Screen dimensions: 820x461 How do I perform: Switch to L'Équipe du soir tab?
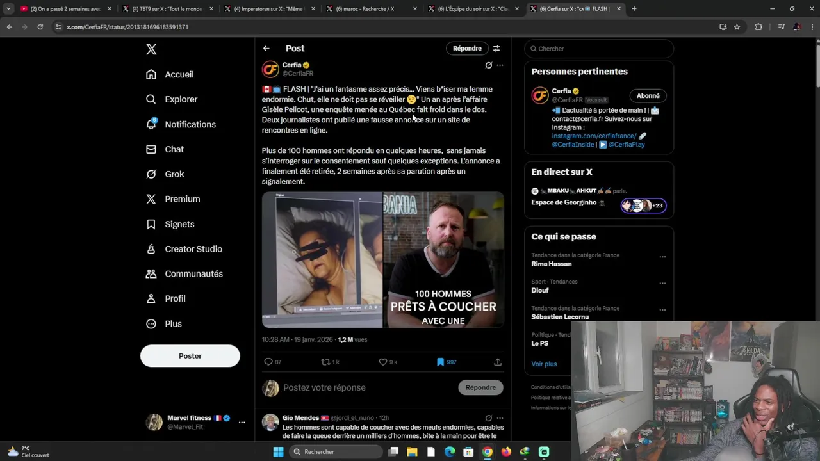(473, 9)
